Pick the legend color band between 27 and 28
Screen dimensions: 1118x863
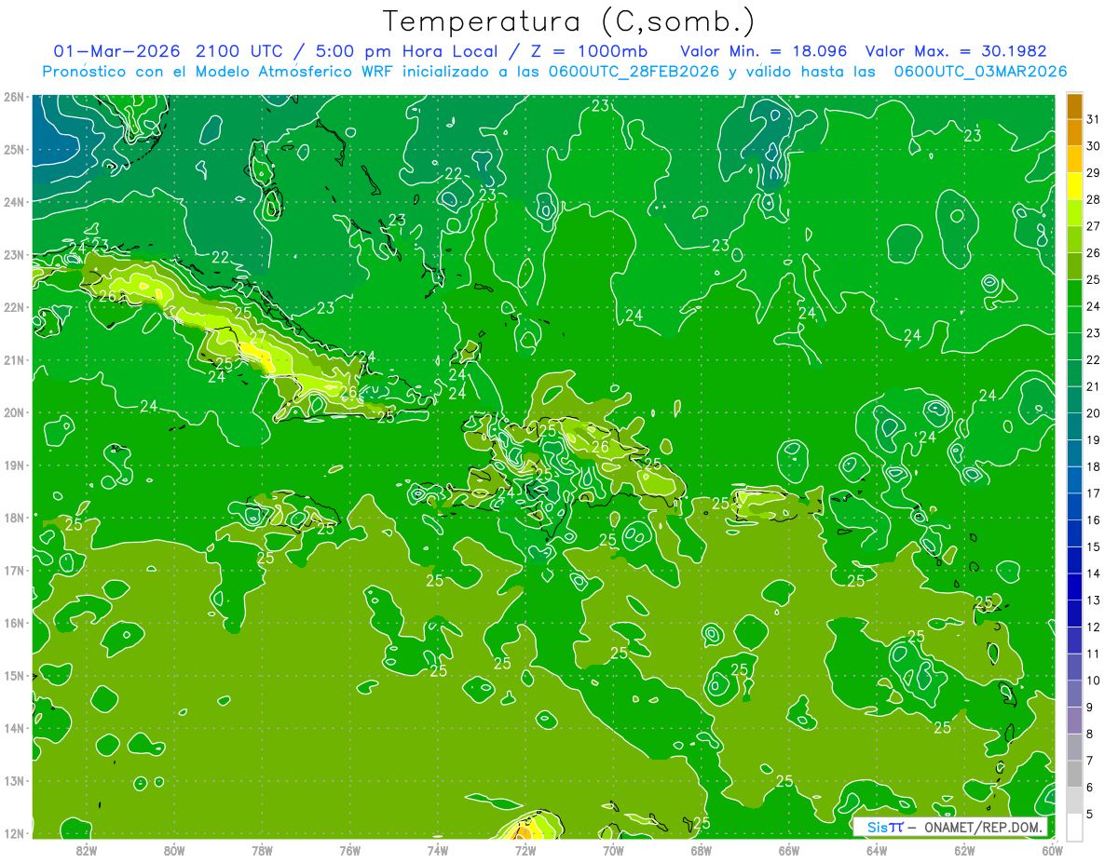coord(1074,212)
